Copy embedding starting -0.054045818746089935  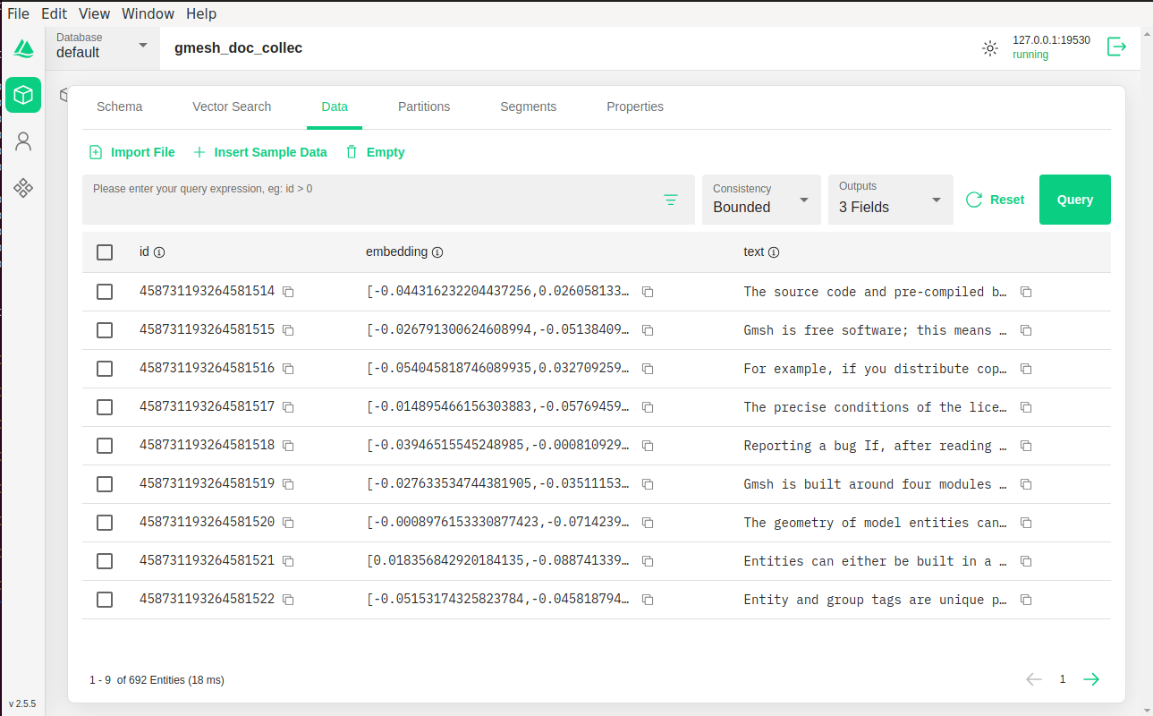[x=648, y=369]
